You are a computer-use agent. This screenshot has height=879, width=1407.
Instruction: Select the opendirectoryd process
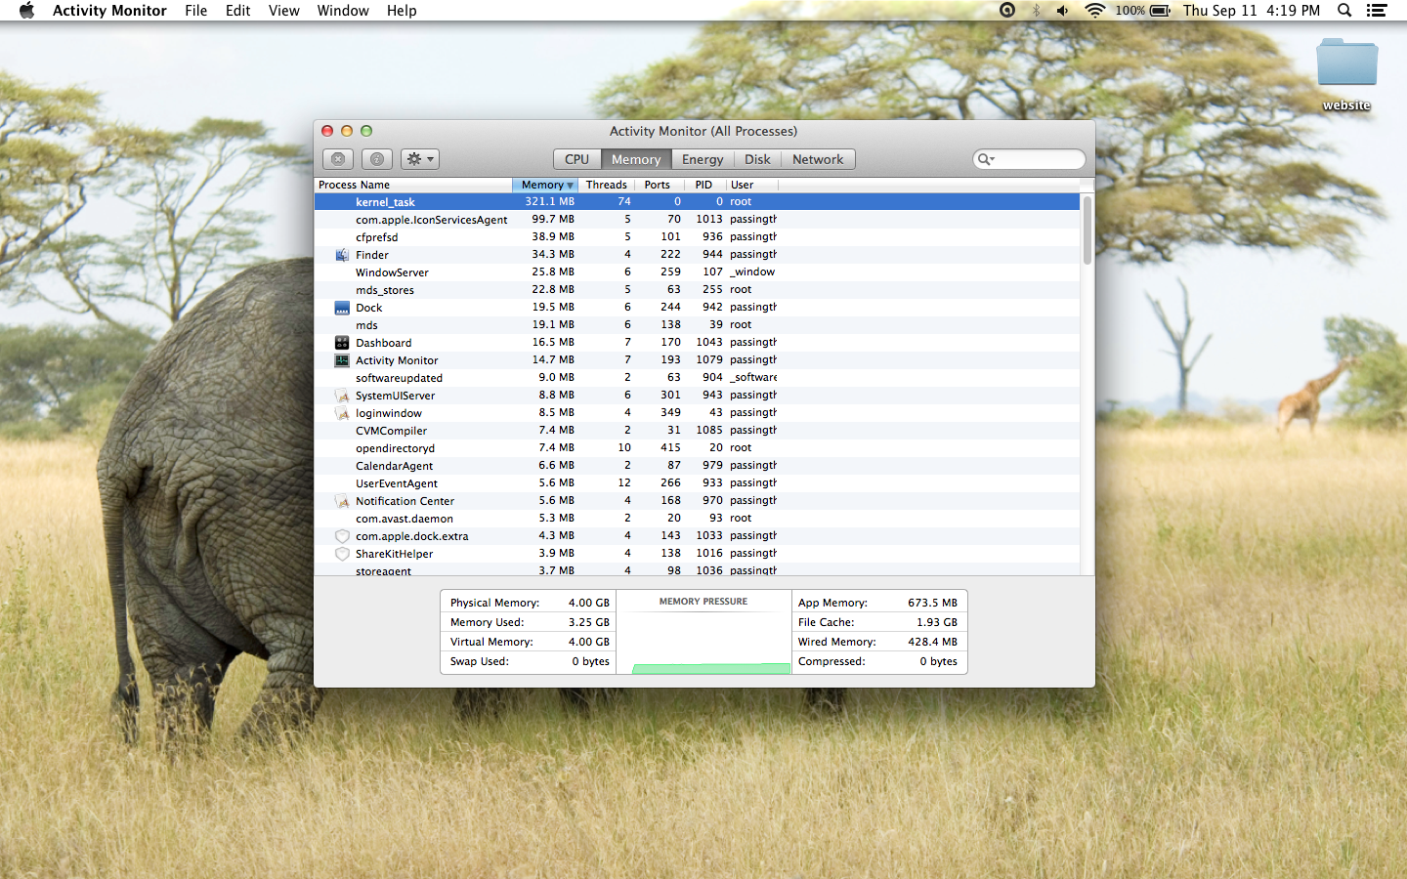tap(697, 448)
